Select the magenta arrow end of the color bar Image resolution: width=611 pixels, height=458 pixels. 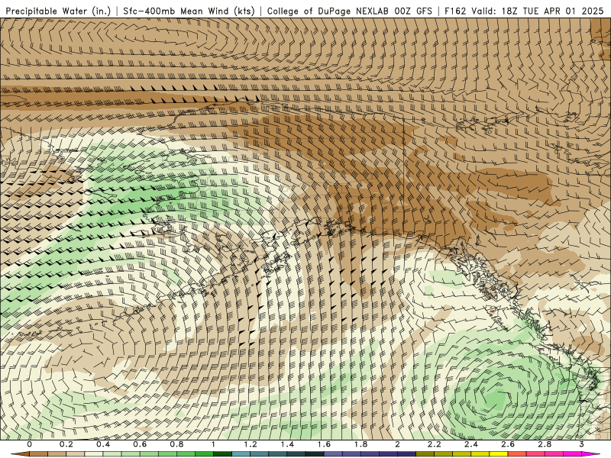590,454
